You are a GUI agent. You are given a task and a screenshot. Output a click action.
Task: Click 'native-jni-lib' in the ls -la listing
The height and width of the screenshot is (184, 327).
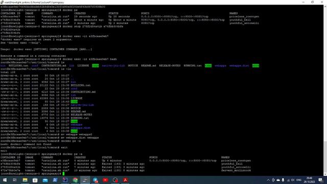(82, 105)
